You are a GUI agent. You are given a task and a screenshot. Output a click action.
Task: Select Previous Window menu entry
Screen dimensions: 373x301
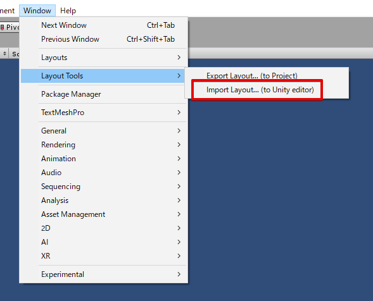(103, 39)
